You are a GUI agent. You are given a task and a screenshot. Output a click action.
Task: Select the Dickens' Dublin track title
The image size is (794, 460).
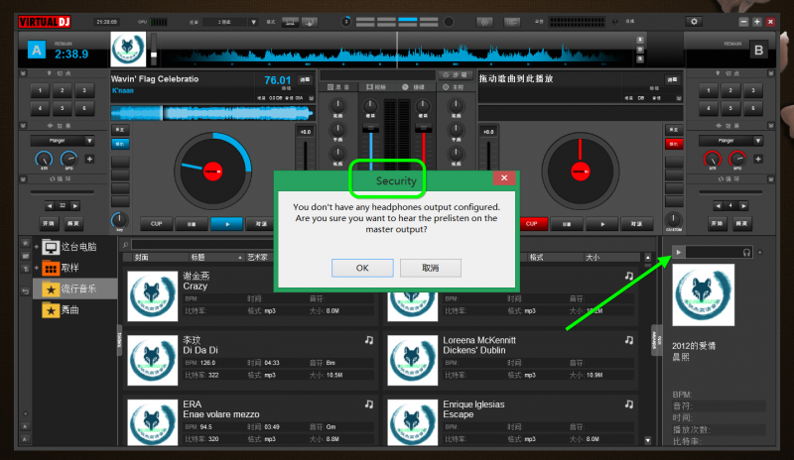474,350
